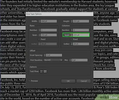
Task: Click the line starting 'later they expanded it'
Action: 57,5
